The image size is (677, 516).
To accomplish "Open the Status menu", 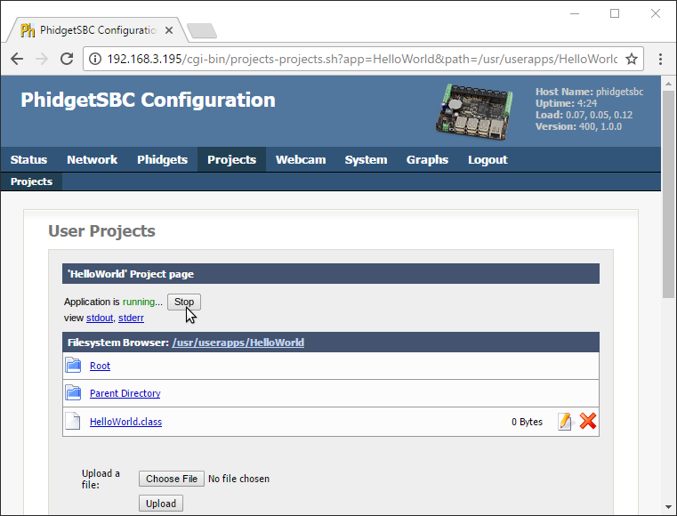I will point(28,160).
